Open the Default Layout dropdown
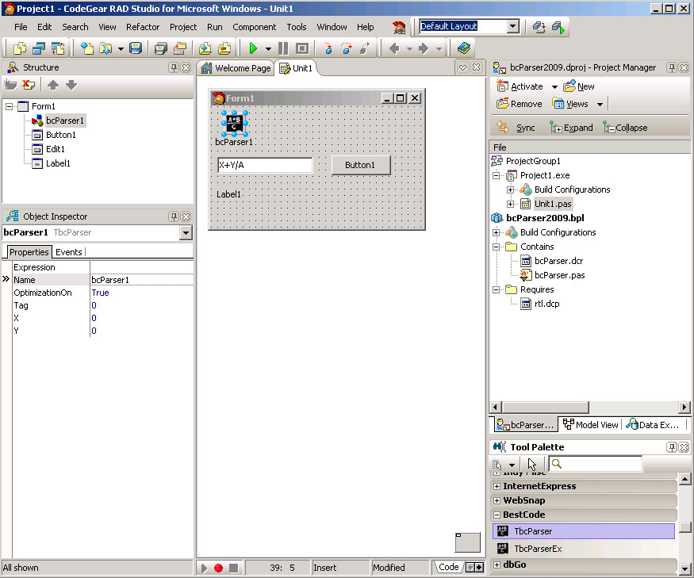This screenshot has width=694, height=578. coord(513,26)
